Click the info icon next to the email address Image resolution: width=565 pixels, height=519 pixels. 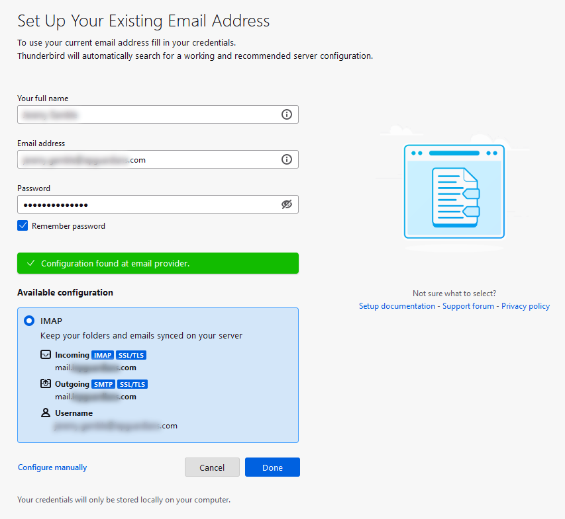coord(287,159)
